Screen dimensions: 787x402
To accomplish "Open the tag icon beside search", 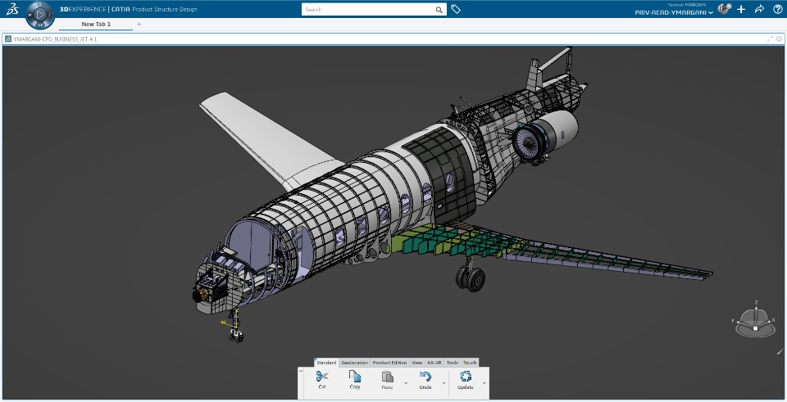I will click(x=456, y=9).
